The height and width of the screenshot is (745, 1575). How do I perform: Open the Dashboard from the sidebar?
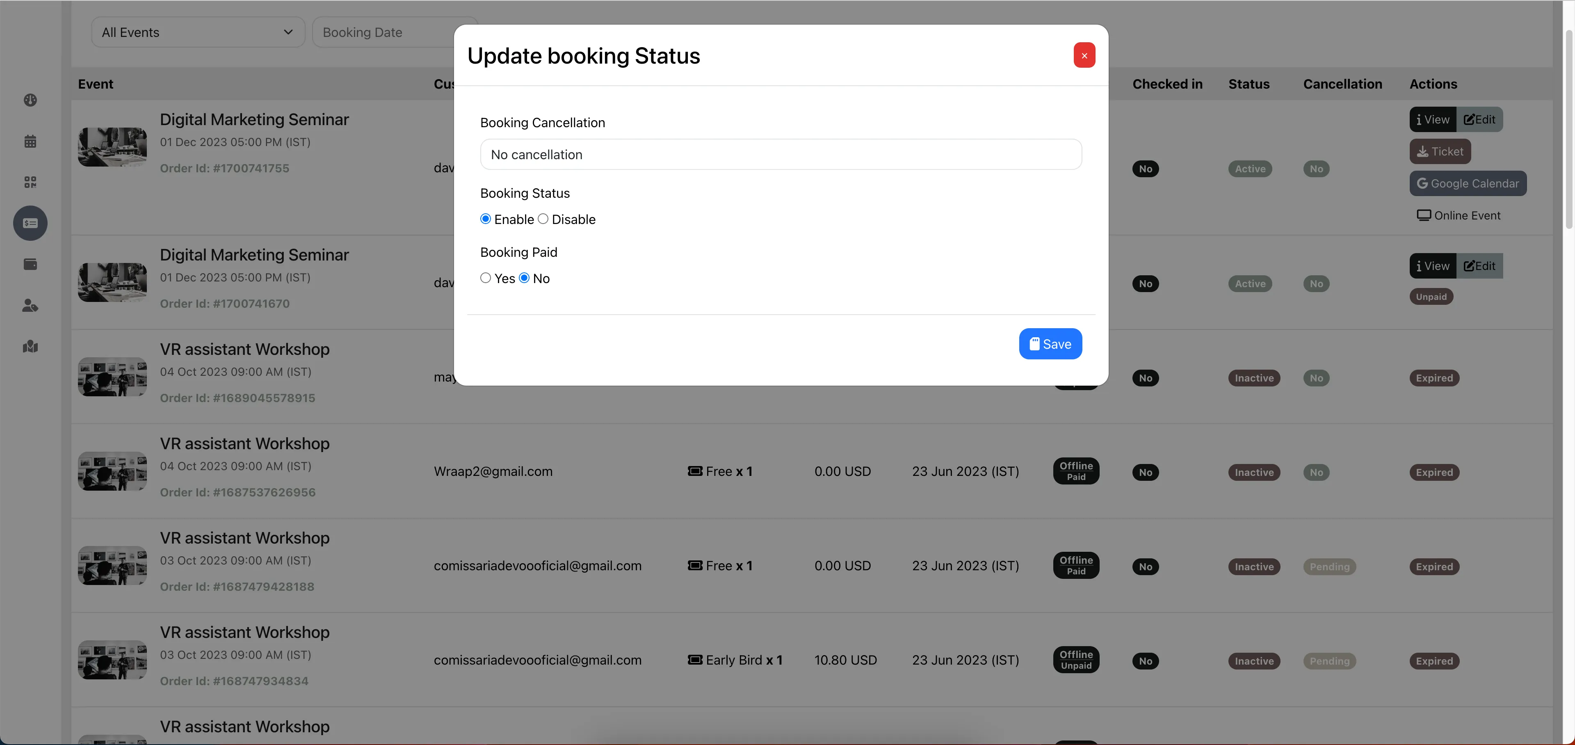coord(30,100)
